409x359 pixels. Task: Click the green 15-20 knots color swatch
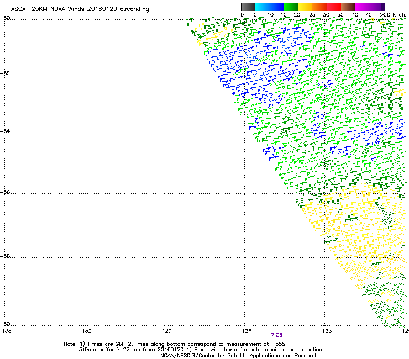pyautogui.click(x=291, y=7)
